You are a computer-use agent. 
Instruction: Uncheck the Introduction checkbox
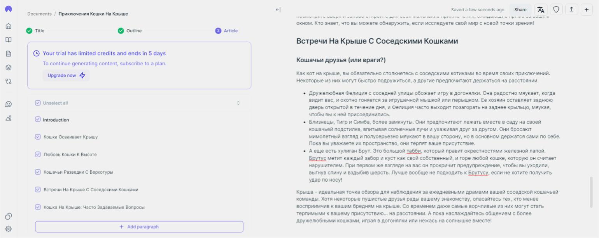coord(38,119)
